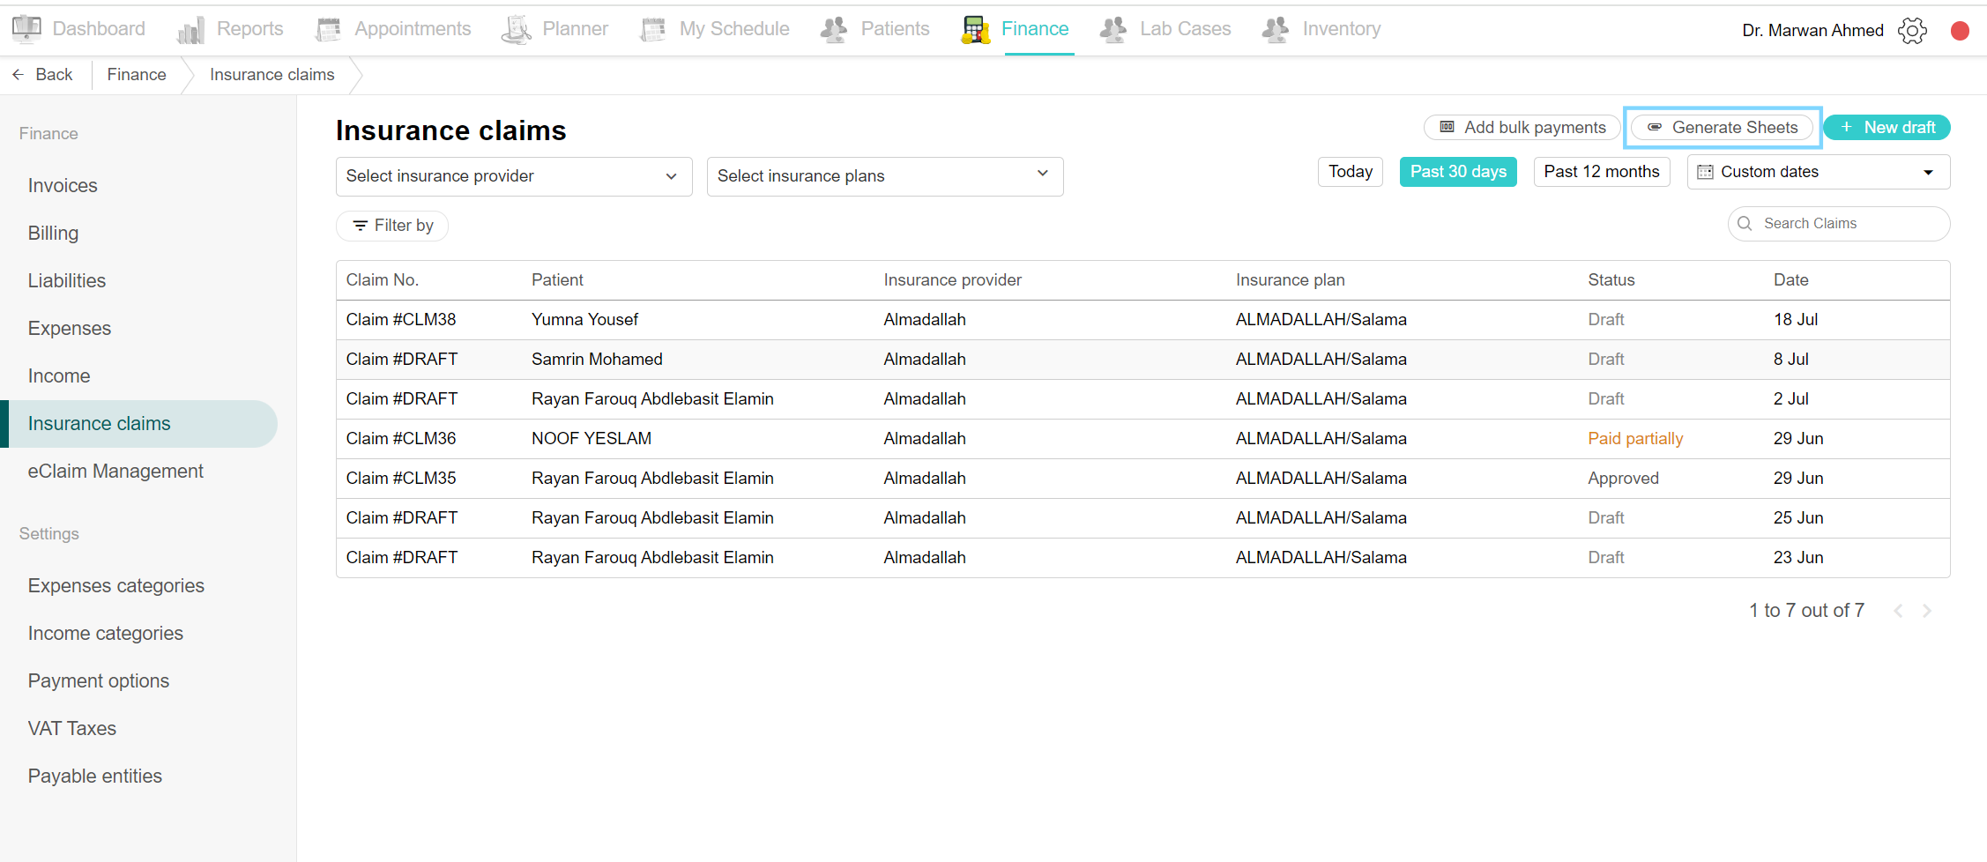Go to previous page of claims
Image resolution: width=1987 pixels, height=862 pixels.
click(1898, 611)
